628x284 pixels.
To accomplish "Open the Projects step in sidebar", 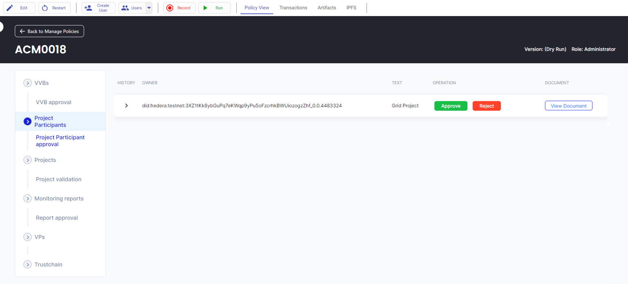I will tap(45, 160).
